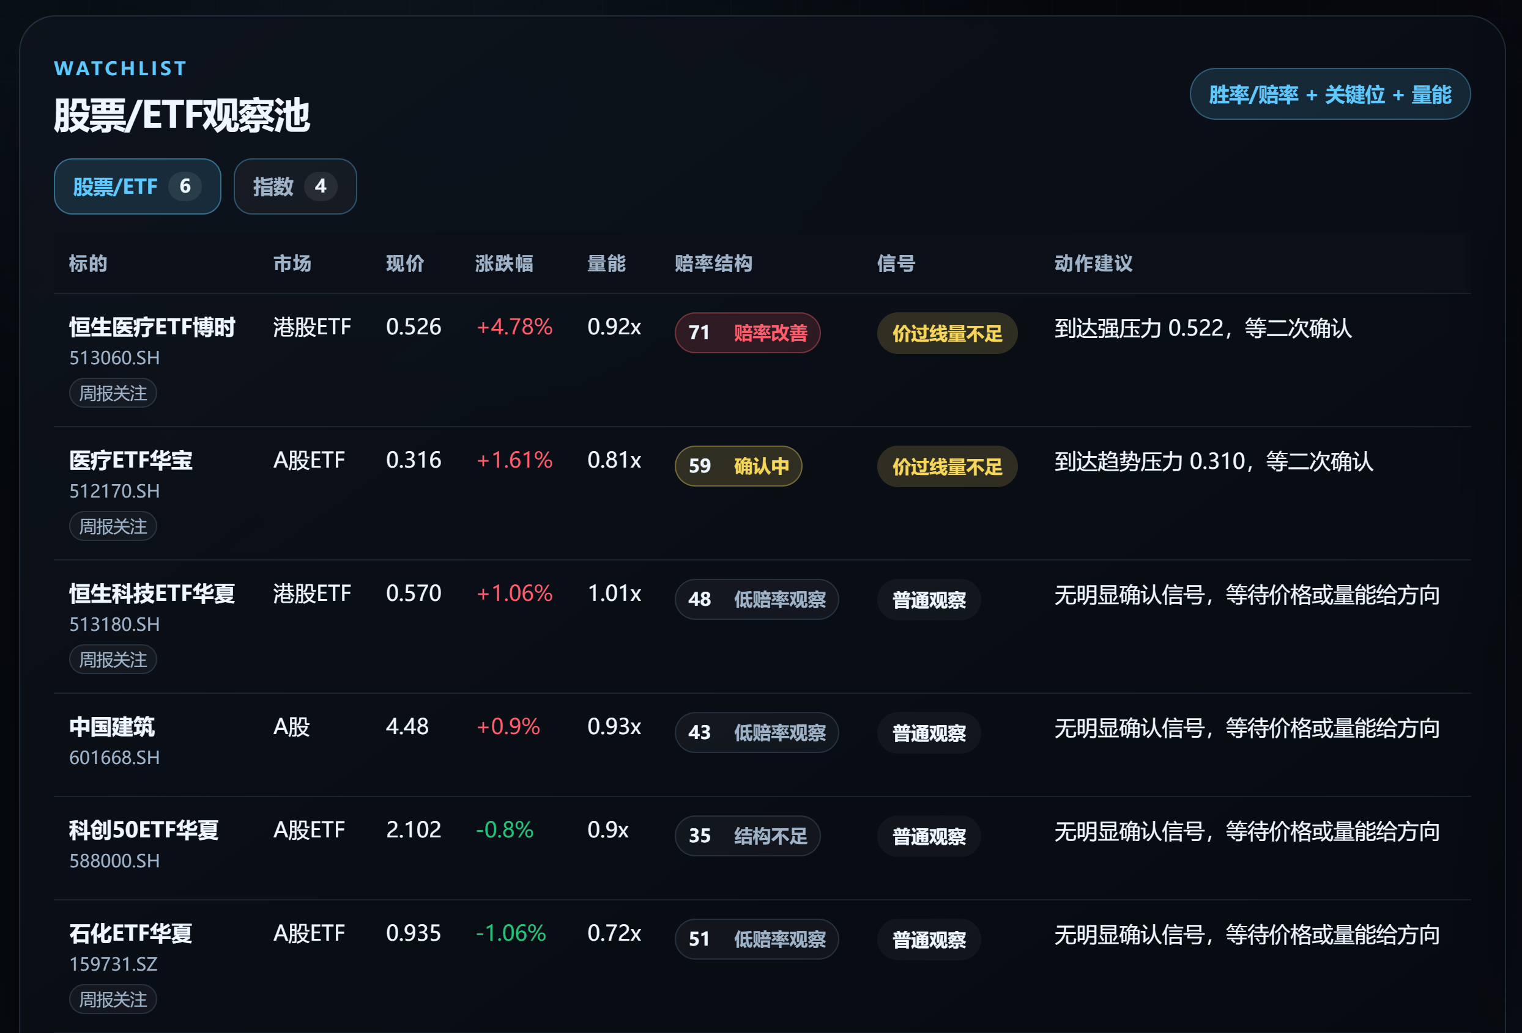This screenshot has width=1522, height=1033.
Task: Click 价过线量不足 signal for 恒生医疗ETF博时
Action: (947, 334)
